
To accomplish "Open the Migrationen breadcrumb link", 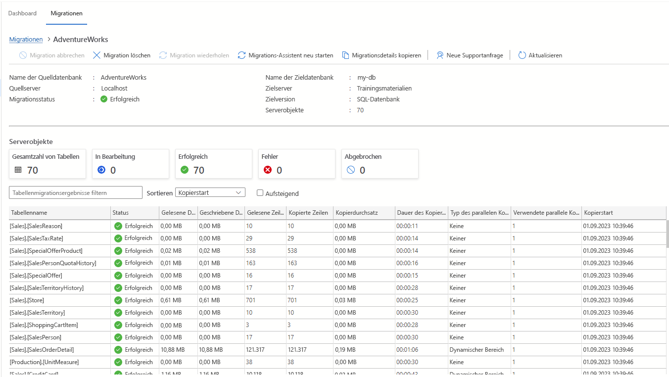I will [26, 39].
